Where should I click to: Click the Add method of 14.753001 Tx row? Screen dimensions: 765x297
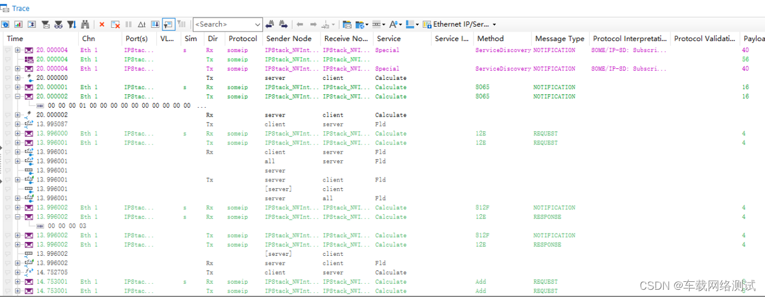point(481,291)
